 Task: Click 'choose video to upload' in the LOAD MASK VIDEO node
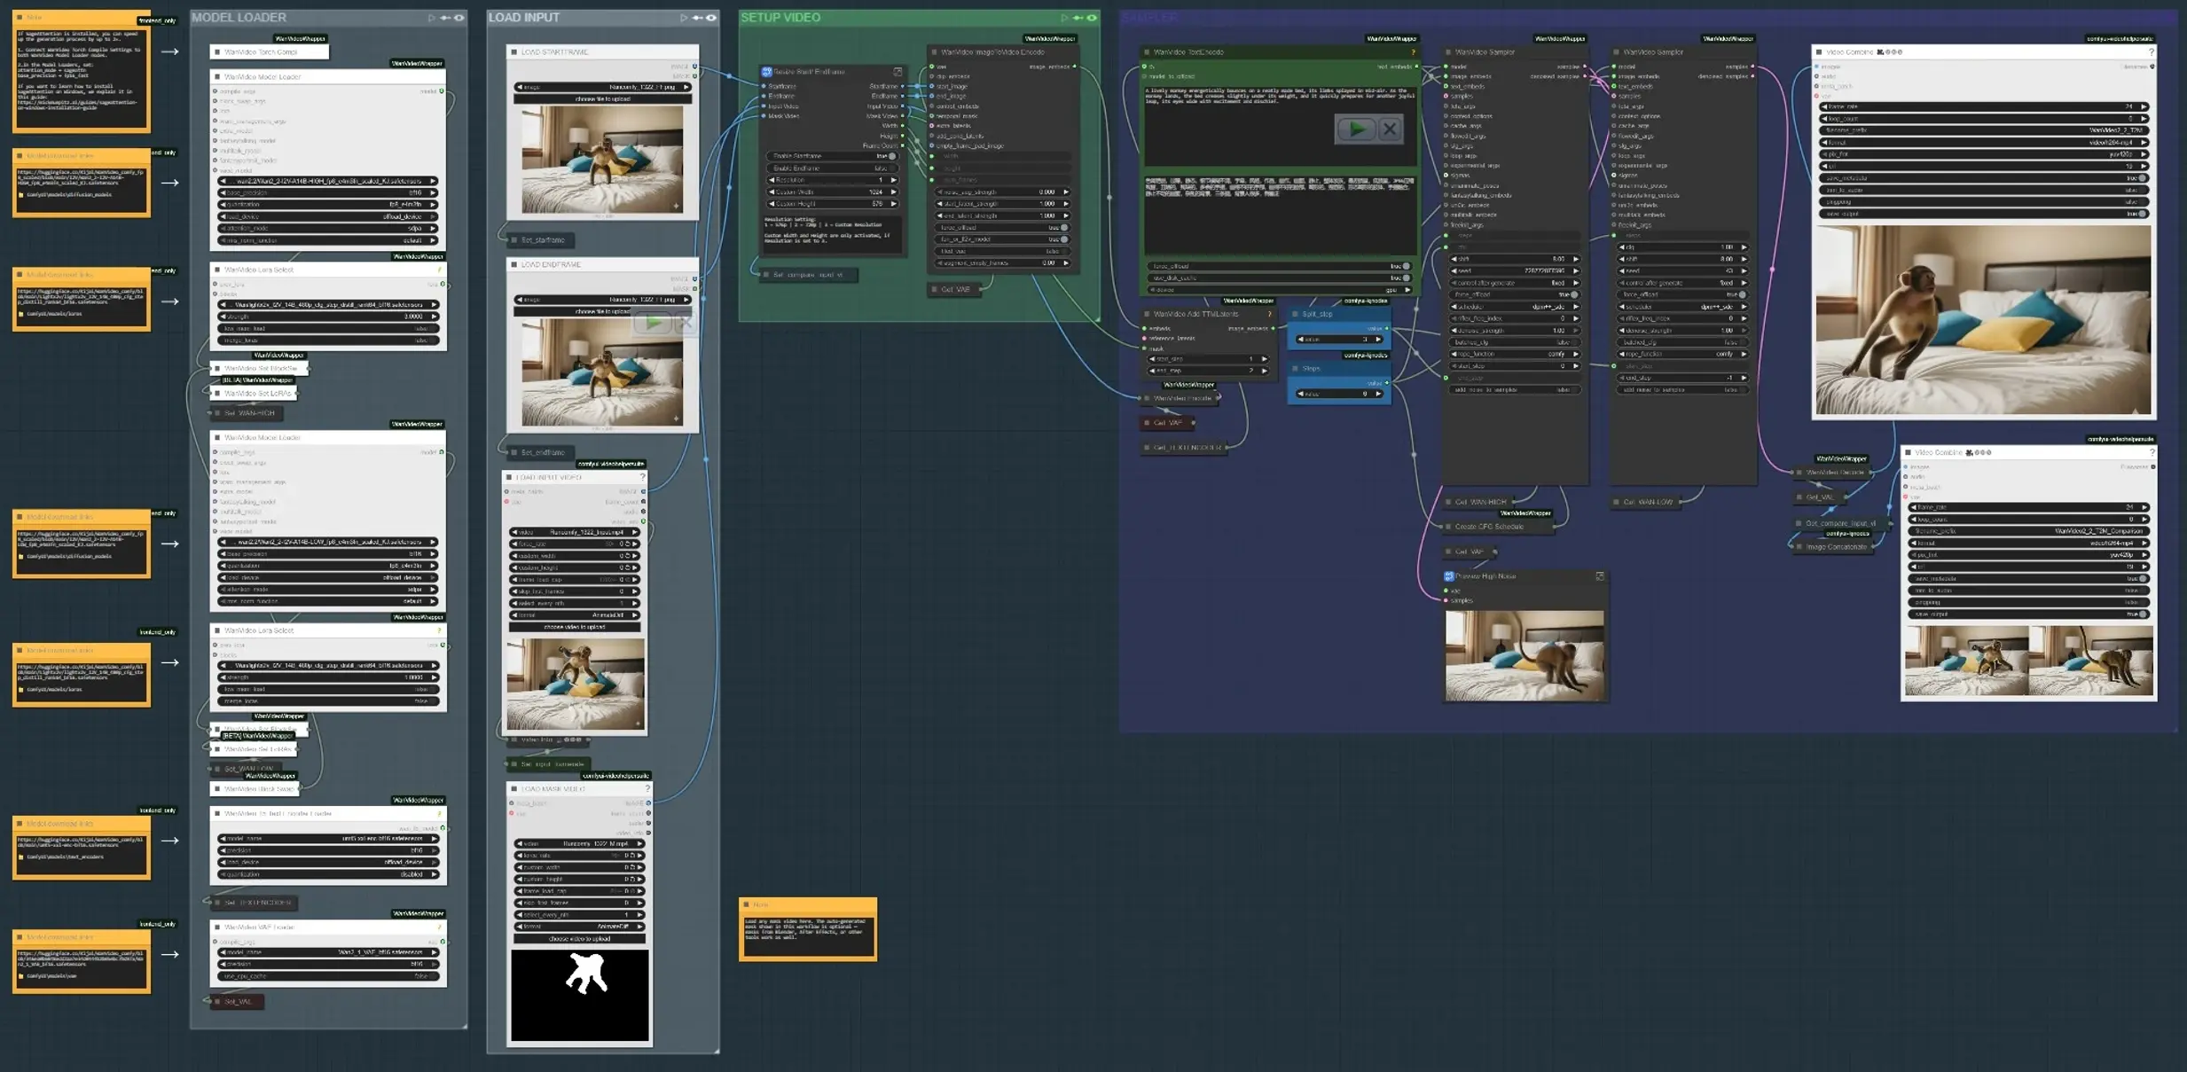(579, 938)
